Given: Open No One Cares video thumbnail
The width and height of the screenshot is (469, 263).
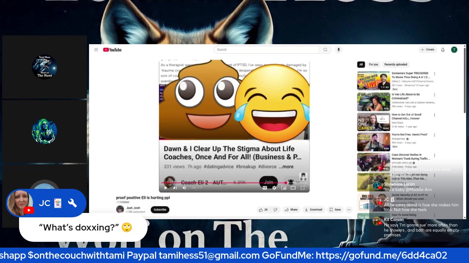Looking at the screenshot, I should point(373,122).
